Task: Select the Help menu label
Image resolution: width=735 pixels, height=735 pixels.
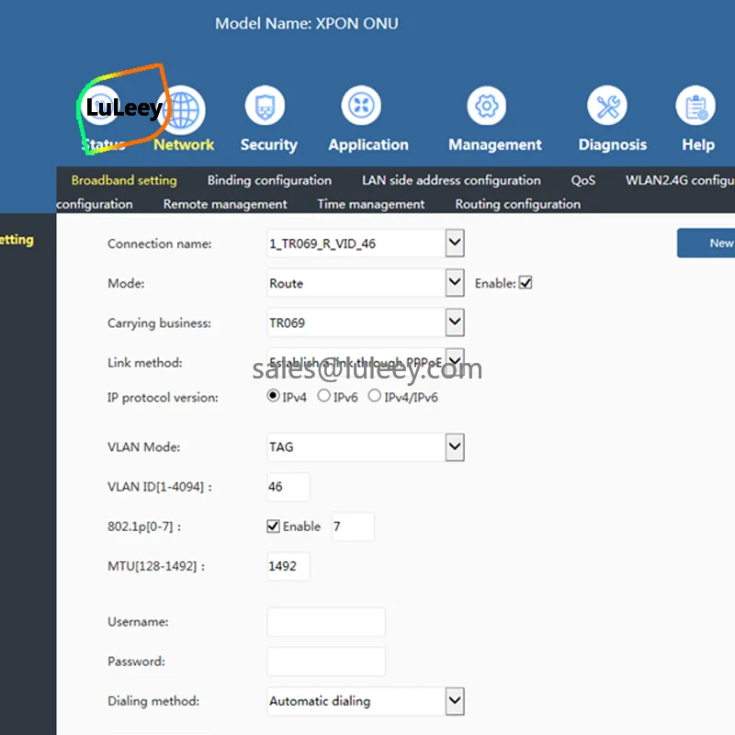Action: pyautogui.click(x=698, y=145)
